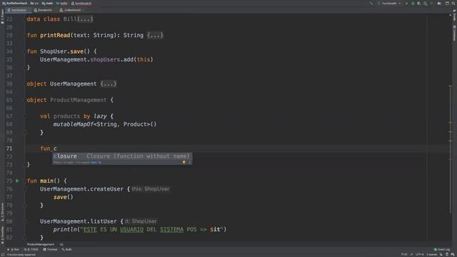Click the 'it: ShopUser' inlay hint
The width and height of the screenshot is (457, 257).
pyautogui.click(x=141, y=221)
